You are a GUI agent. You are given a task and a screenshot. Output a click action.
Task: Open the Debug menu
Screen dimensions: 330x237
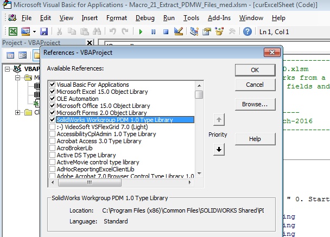145,18
